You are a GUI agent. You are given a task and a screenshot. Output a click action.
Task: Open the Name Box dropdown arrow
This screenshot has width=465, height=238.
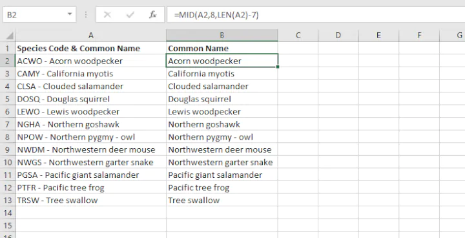click(x=70, y=14)
